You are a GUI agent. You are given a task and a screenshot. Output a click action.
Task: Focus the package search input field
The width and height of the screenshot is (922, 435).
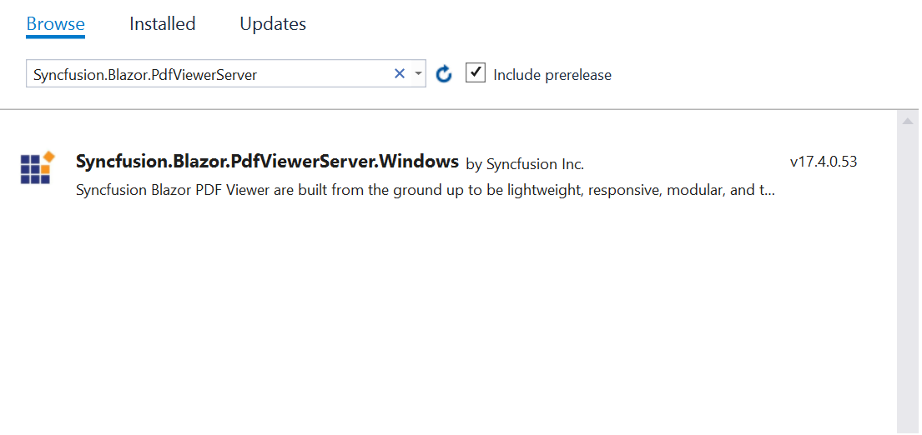(210, 74)
